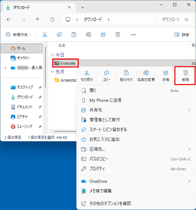Select メモ帳で編集
The image size is (196, 210).
point(136,191)
